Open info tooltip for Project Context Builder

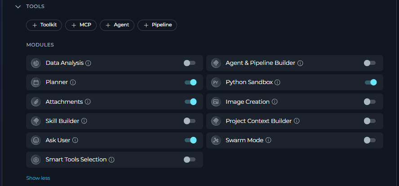pos(297,121)
